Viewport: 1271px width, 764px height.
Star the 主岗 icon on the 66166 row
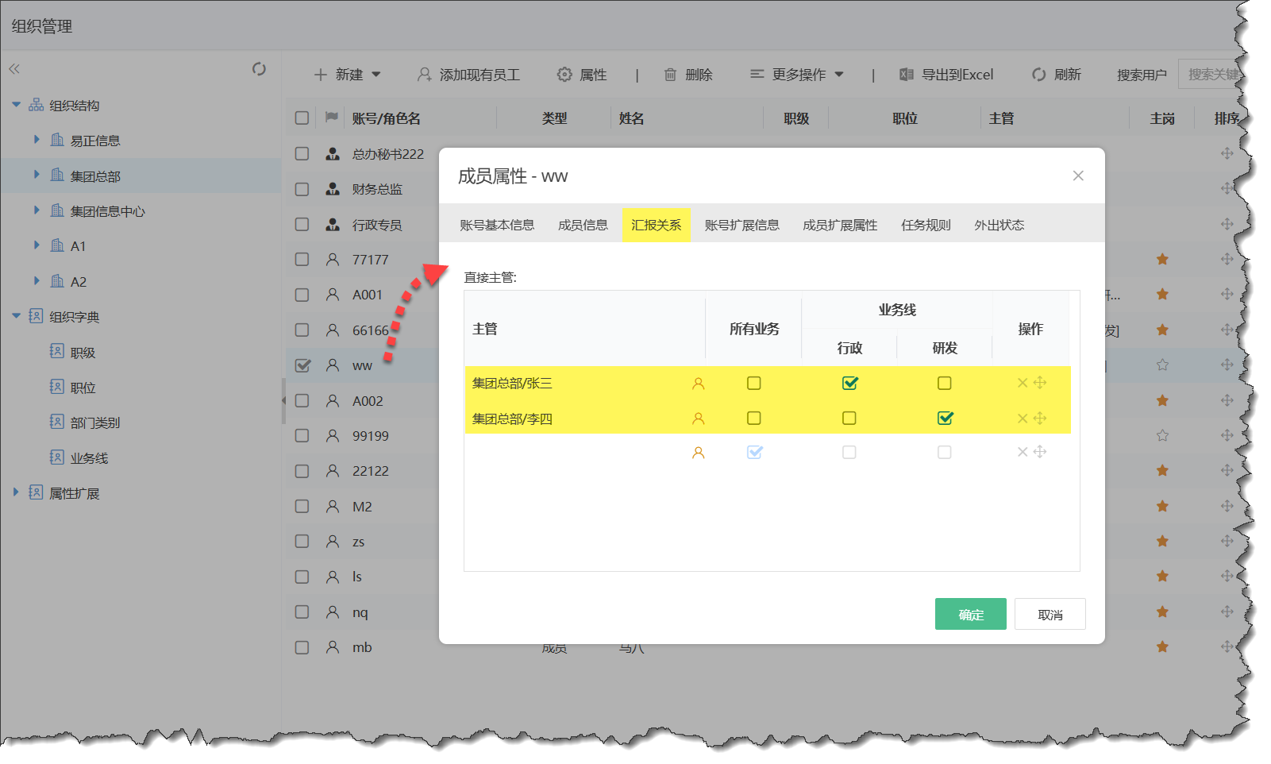(1162, 330)
